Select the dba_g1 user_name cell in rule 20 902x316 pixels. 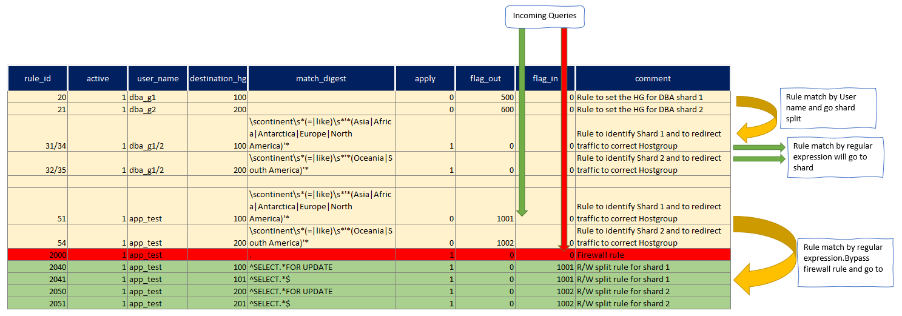(x=157, y=97)
